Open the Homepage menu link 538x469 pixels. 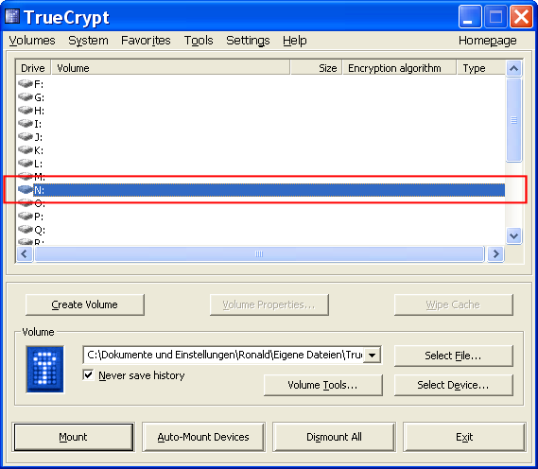(x=488, y=41)
